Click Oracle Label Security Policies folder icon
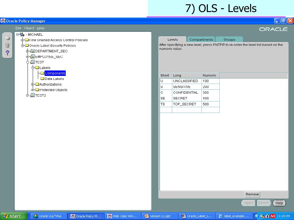 (27, 46)
